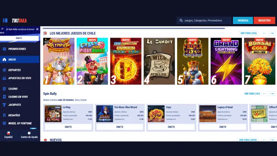
Task: Go to next Nuevos games arrow
Action: click(272, 140)
